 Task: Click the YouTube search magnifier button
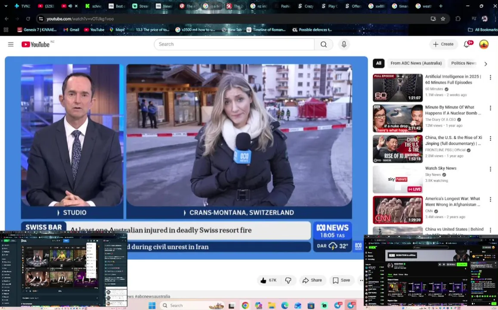[x=323, y=44]
